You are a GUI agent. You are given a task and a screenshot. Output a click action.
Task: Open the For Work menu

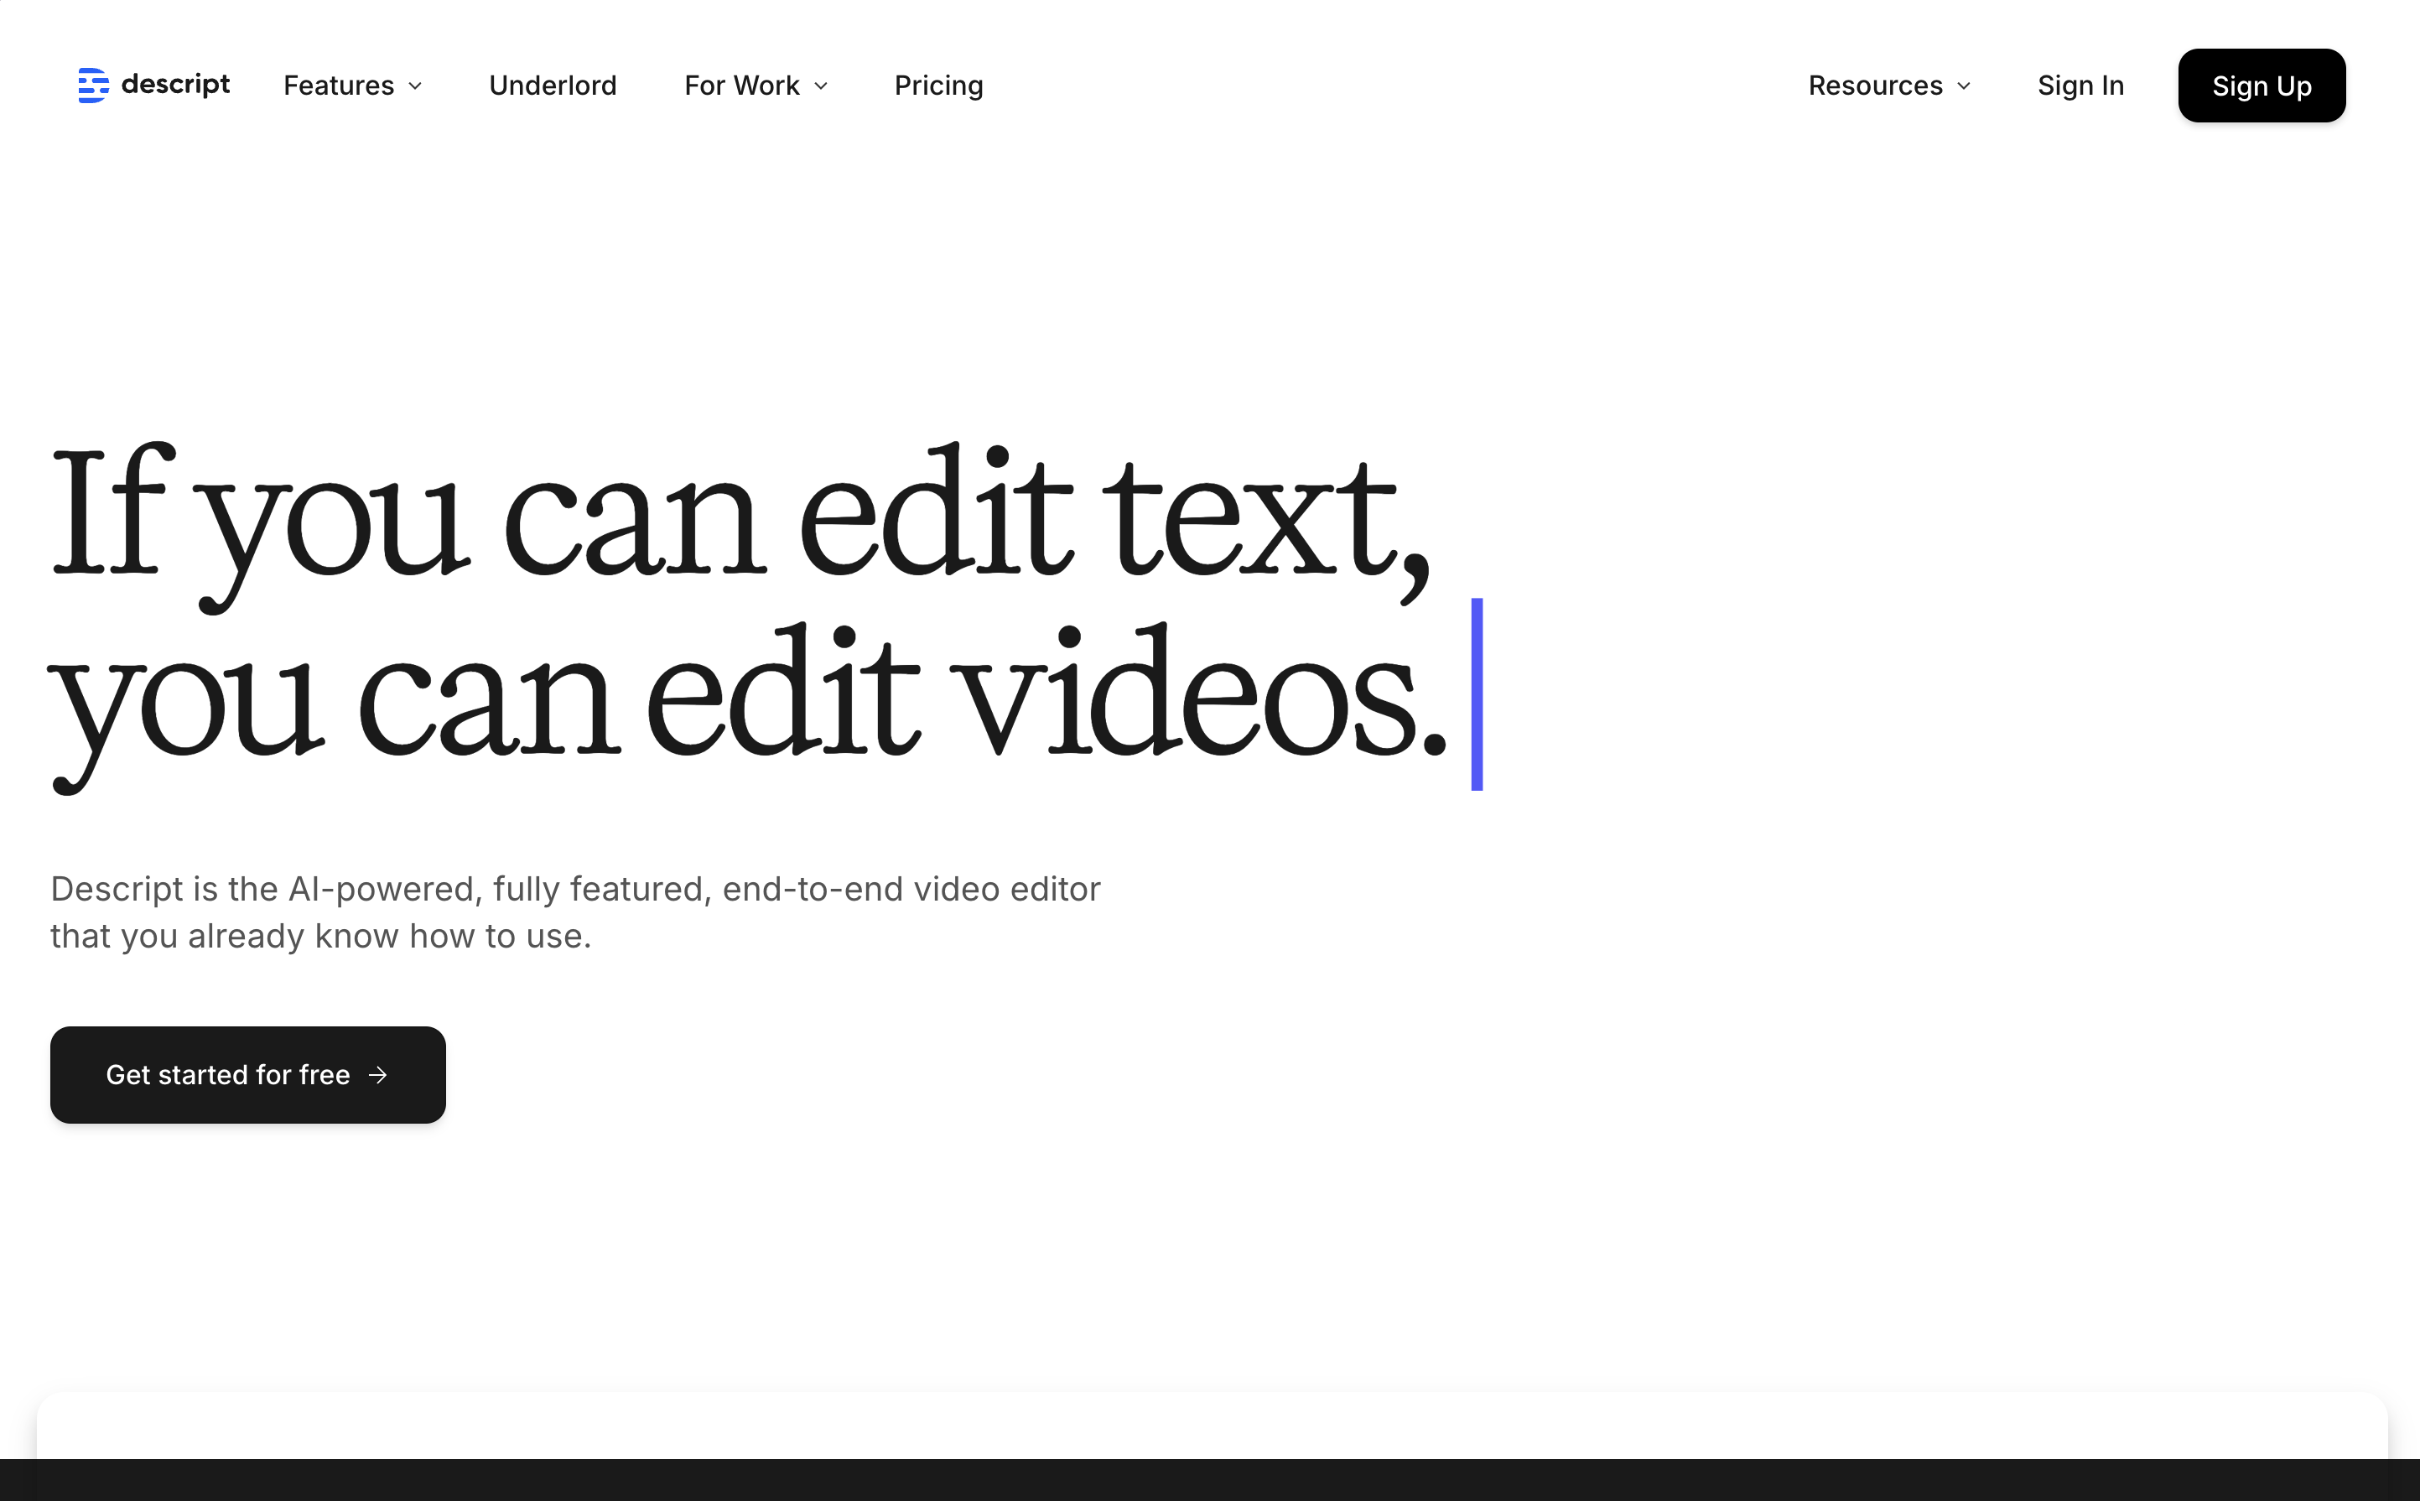pos(756,86)
